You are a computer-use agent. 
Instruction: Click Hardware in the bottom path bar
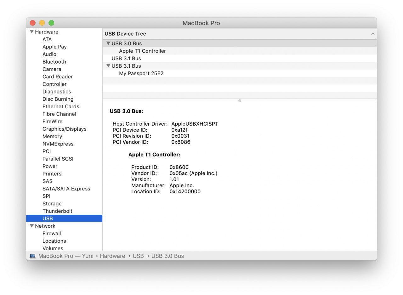(112, 256)
